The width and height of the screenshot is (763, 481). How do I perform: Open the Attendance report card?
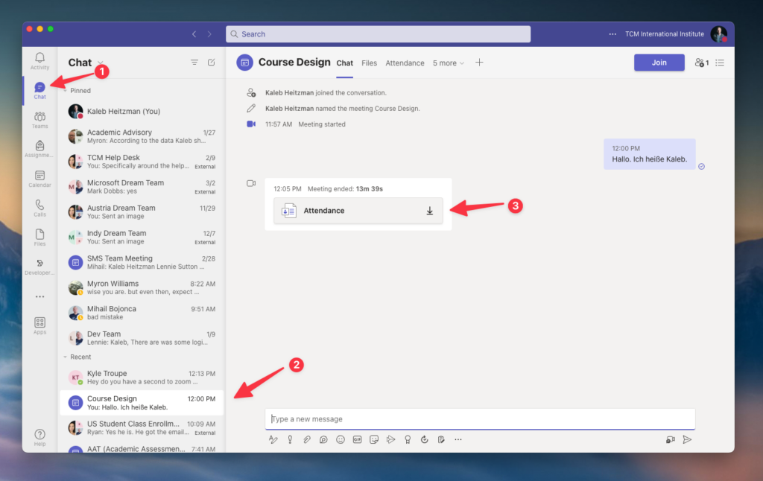(358, 211)
